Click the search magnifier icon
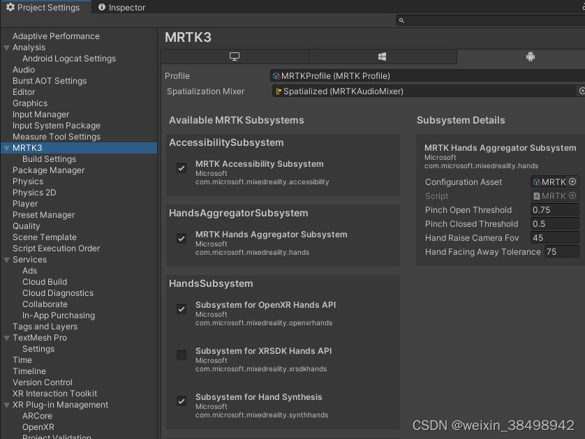Viewport: 585px width, 439px height. point(401,20)
